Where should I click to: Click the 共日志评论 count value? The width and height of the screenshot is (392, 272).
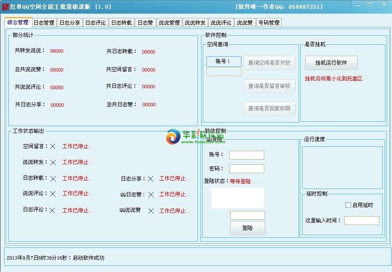coord(148,87)
